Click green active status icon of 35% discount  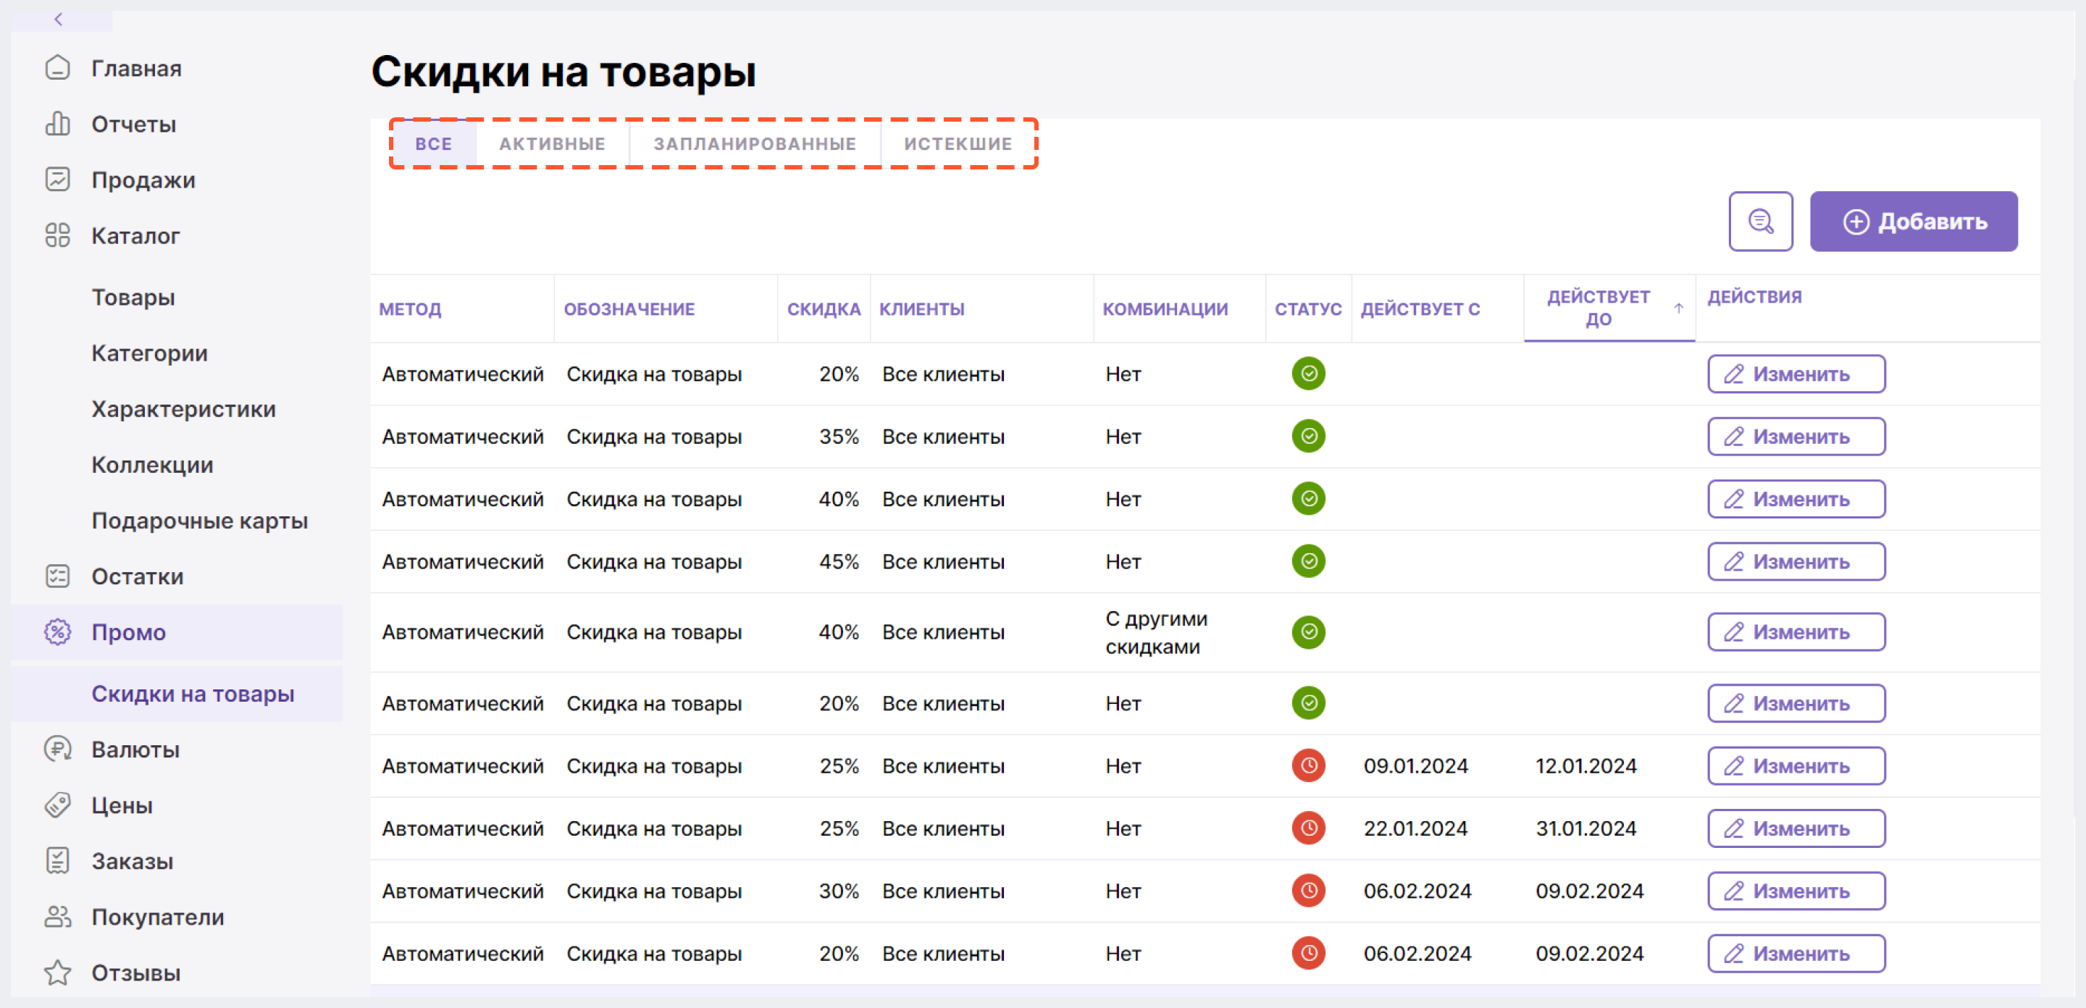(x=1308, y=437)
